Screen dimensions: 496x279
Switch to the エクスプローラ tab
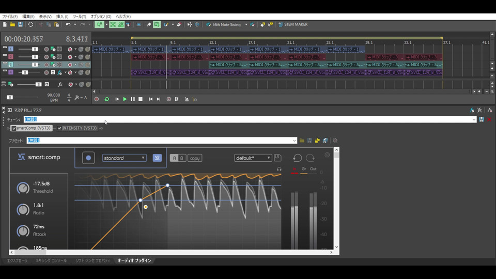[17, 260]
